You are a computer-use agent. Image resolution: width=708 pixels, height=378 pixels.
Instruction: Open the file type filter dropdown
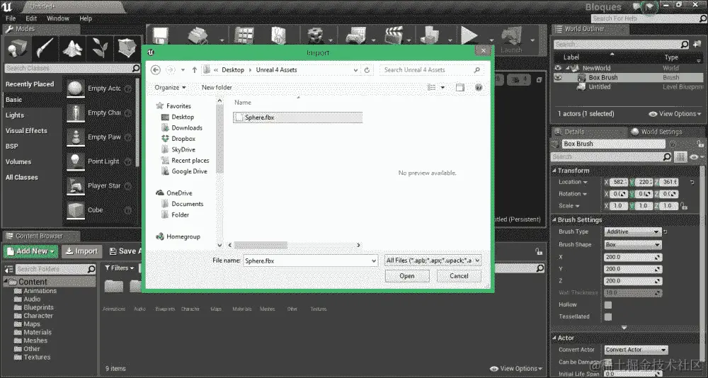tap(433, 260)
